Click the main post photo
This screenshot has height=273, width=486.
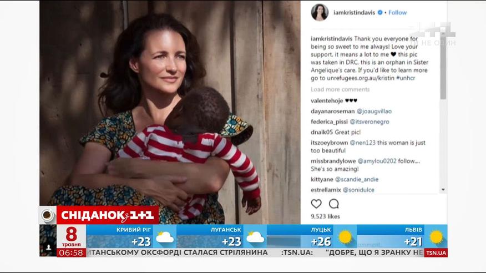point(170,112)
